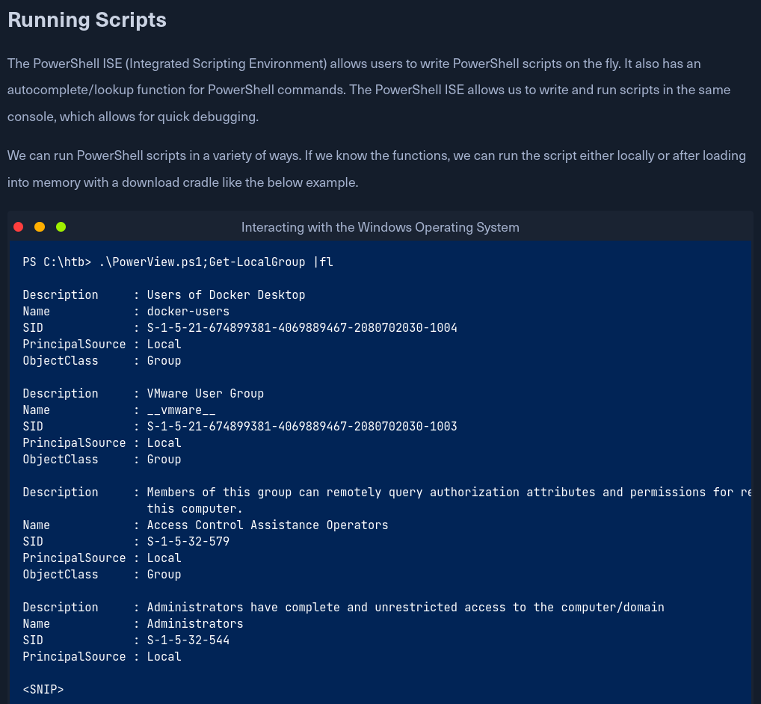Click the '<SNIP>' marker in terminal output
The height and width of the screenshot is (704, 761).
43,690
